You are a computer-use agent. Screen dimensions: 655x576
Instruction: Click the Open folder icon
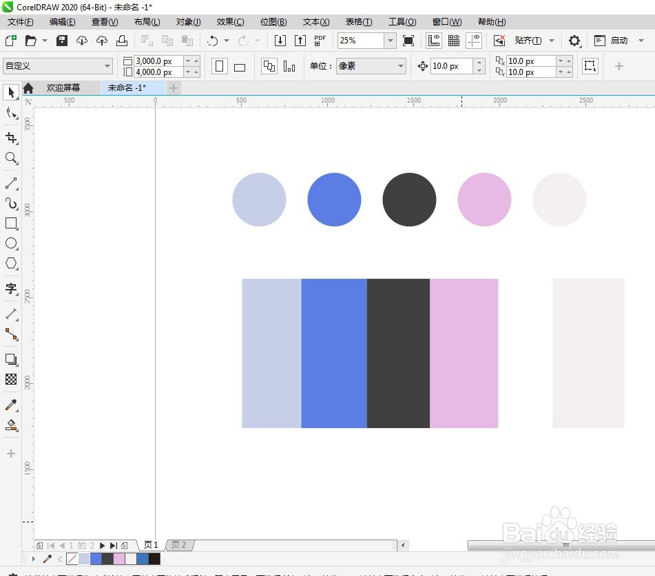pyautogui.click(x=30, y=41)
